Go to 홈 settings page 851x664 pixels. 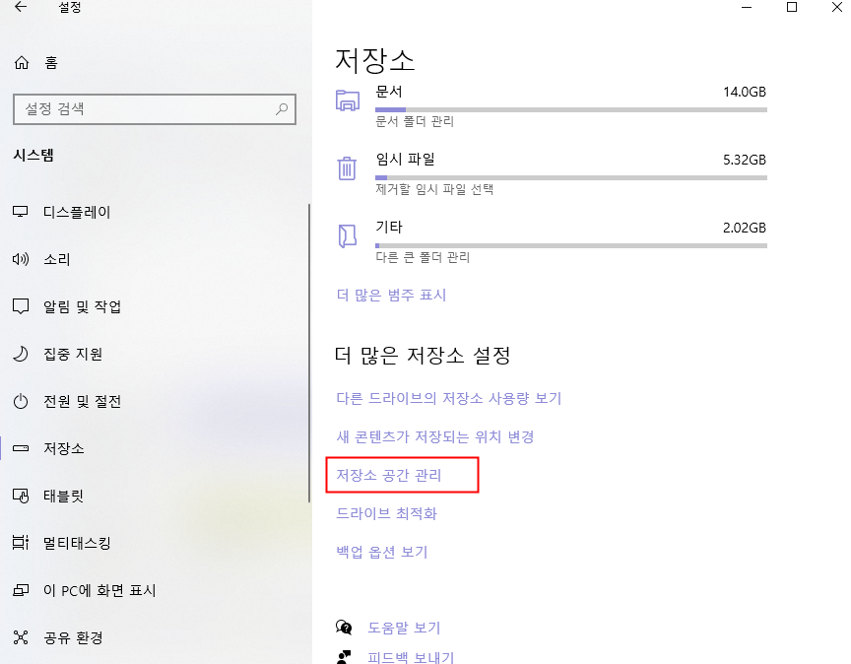[49, 61]
